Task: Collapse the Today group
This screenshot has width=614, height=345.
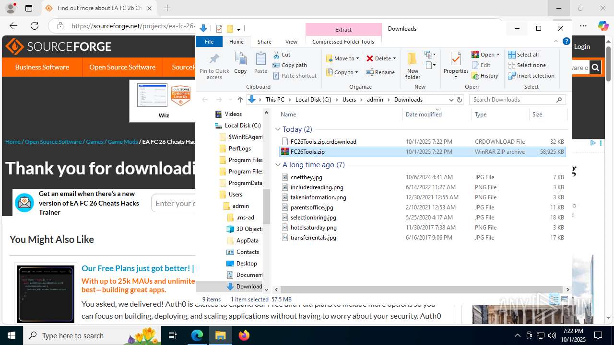Action: (x=278, y=129)
